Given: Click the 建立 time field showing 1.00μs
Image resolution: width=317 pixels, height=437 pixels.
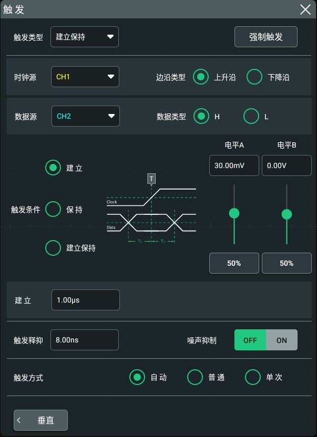Looking at the screenshot, I should (x=86, y=300).
